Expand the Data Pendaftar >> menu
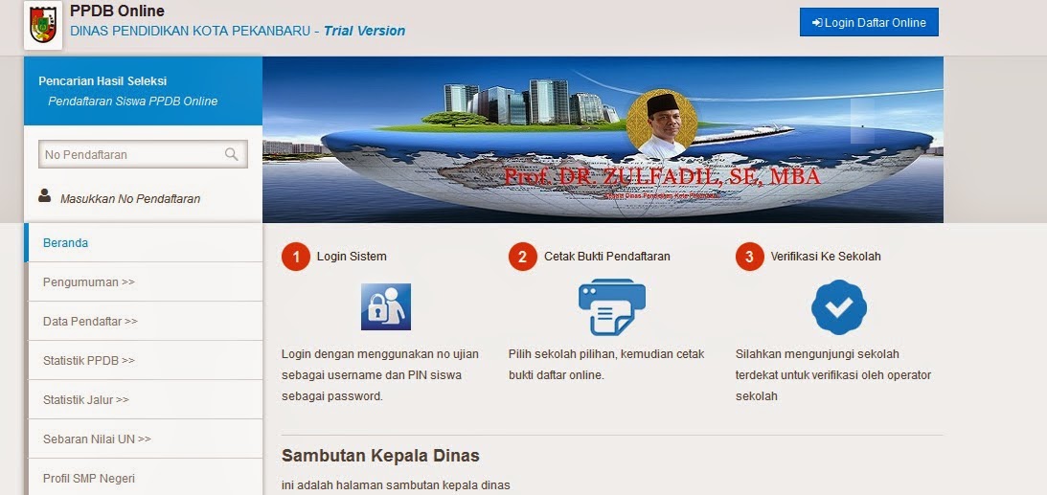The height and width of the screenshot is (495, 1047). pyautogui.click(x=145, y=322)
